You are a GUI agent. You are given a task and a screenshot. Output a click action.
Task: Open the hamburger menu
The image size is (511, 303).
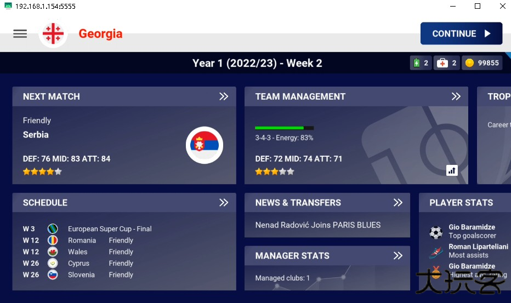[20, 34]
